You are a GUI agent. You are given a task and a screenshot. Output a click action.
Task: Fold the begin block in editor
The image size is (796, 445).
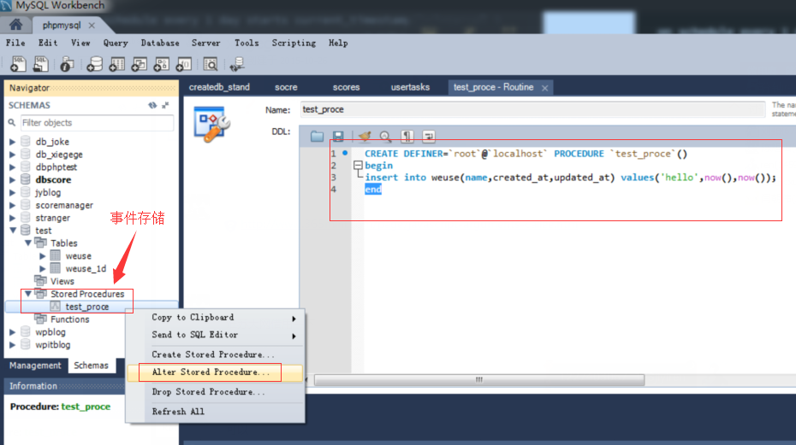pos(358,165)
